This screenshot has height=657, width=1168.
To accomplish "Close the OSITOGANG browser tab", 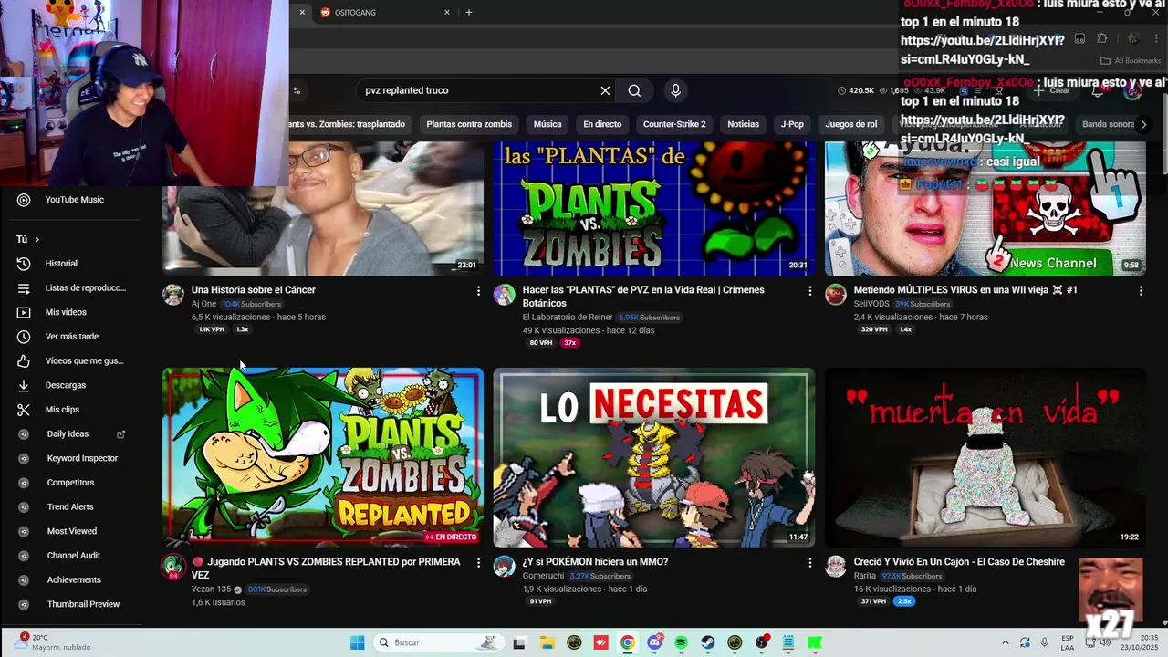I will (x=447, y=13).
